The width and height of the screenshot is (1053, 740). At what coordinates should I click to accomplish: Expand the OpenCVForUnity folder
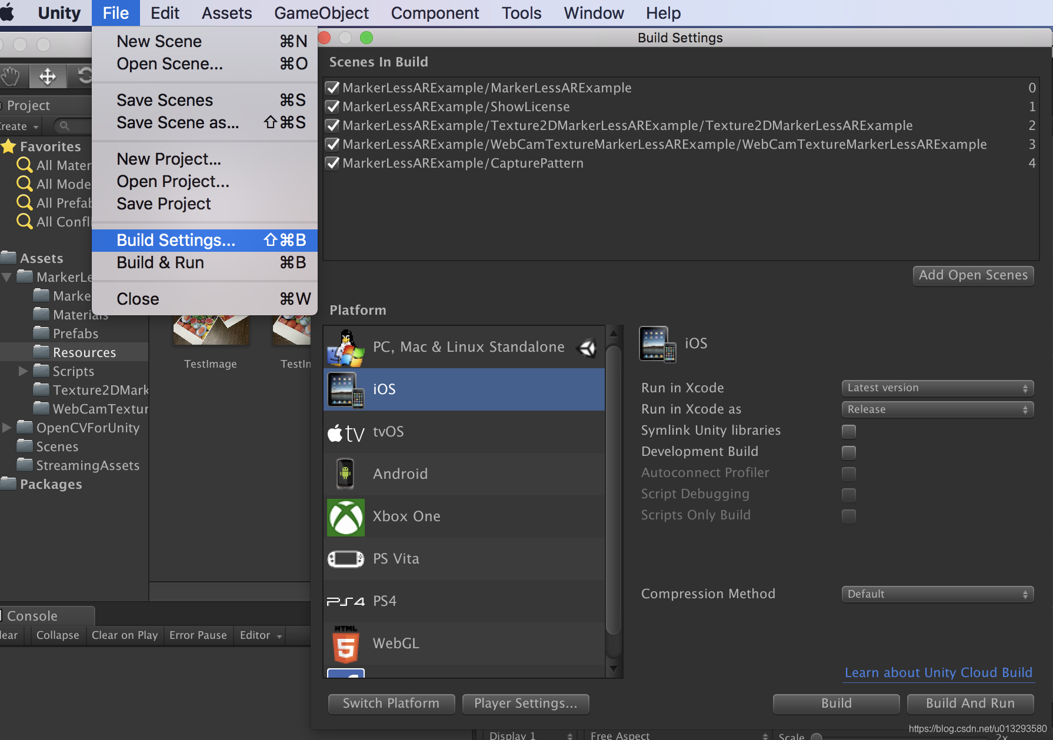7,428
